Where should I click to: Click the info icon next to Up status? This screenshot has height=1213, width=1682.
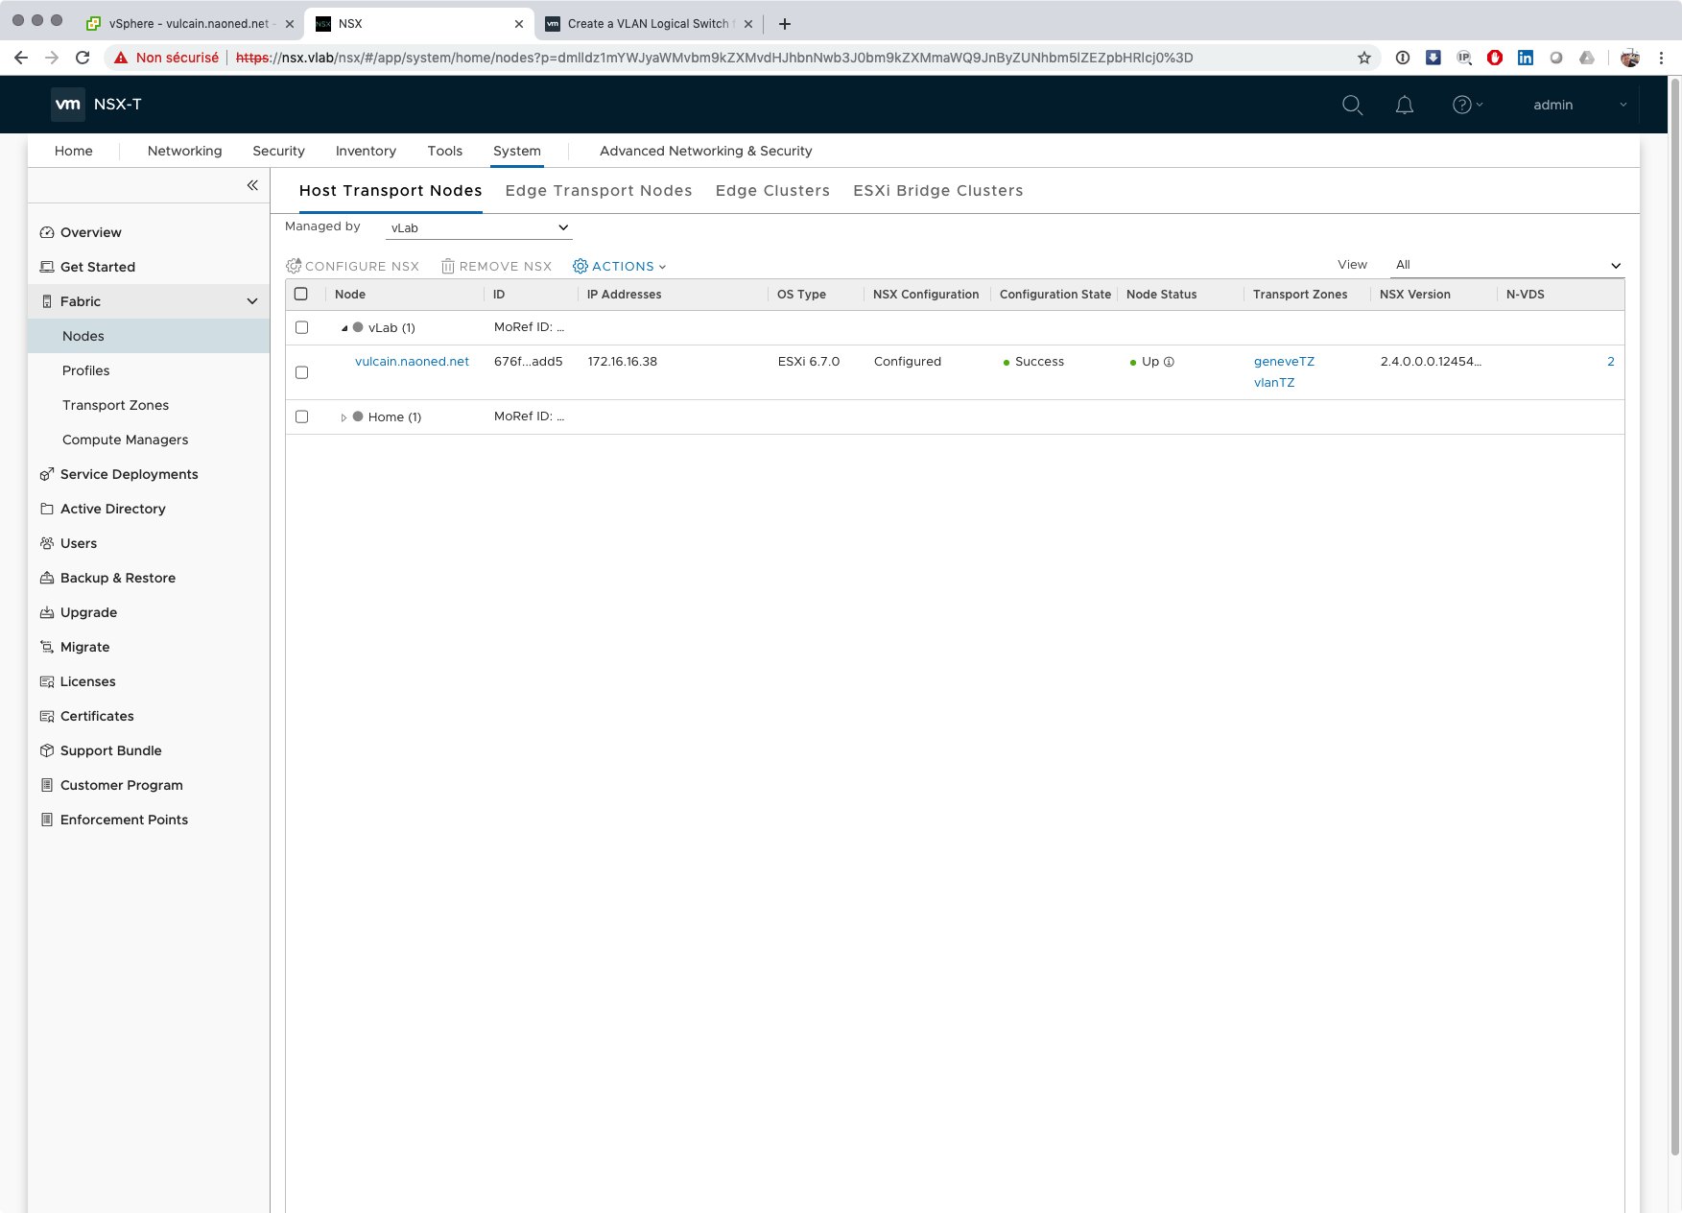coord(1169,362)
